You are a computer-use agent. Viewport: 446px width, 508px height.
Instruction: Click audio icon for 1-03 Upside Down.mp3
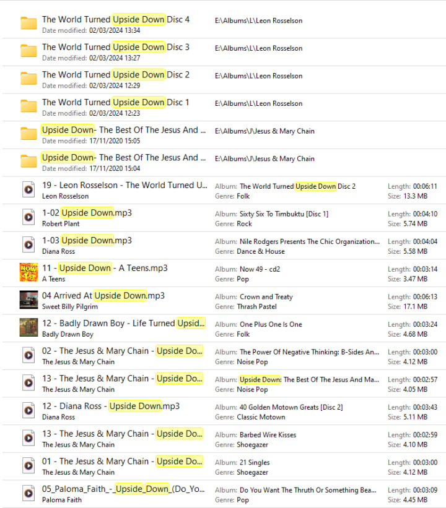(28, 244)
